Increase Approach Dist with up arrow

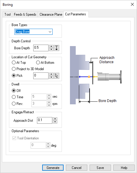coord(55,119)
